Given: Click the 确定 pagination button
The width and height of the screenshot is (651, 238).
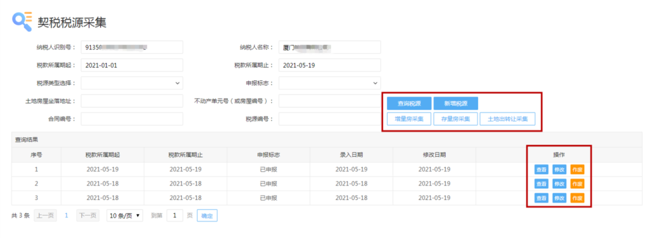Looking at the screenshot, I should click(x=207, y=216).
